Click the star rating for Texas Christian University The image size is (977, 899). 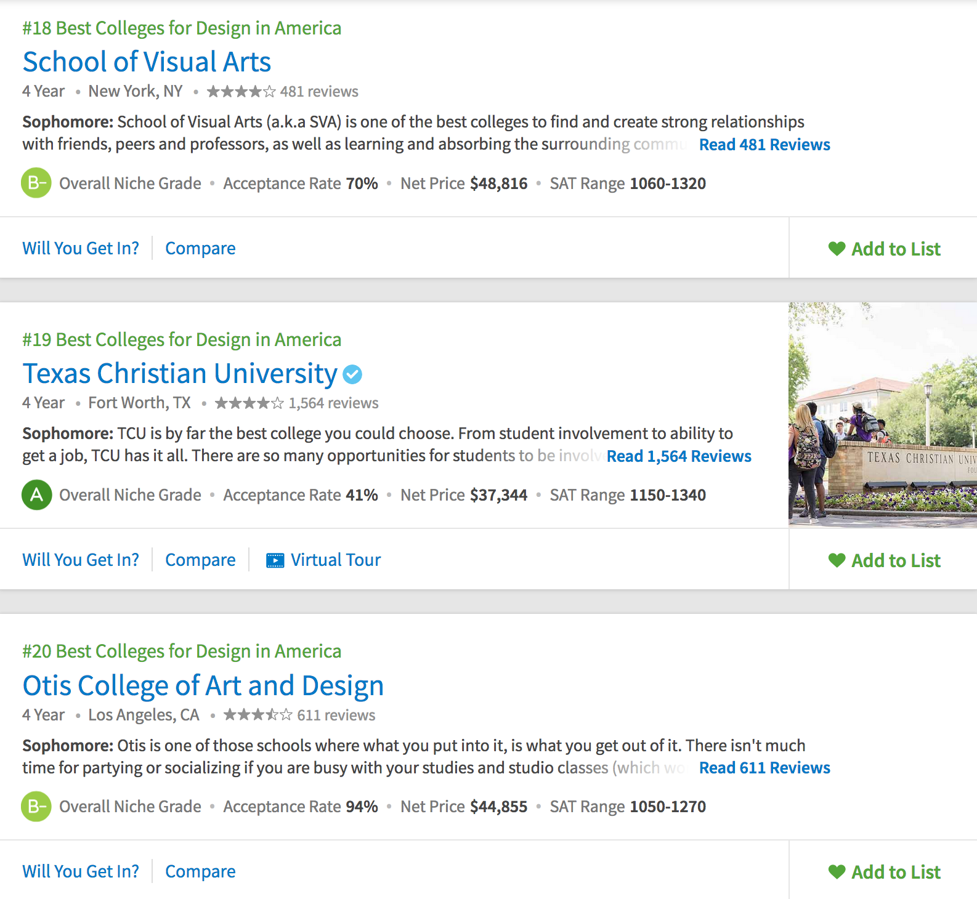pyautogui.click(x=249, y=403)
